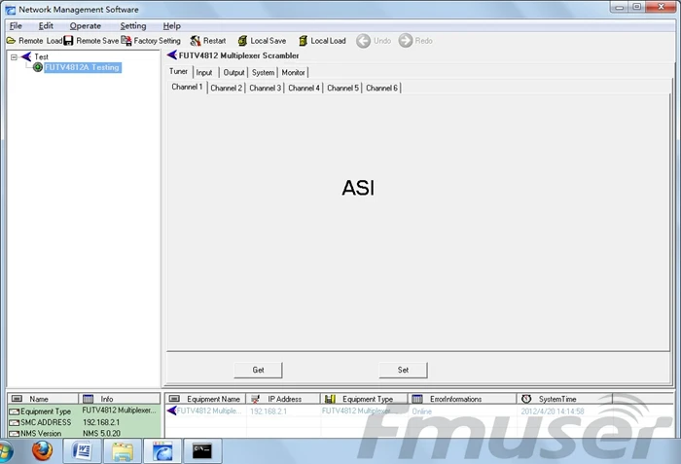Click the Windows Start button

[x=5, y=451]
